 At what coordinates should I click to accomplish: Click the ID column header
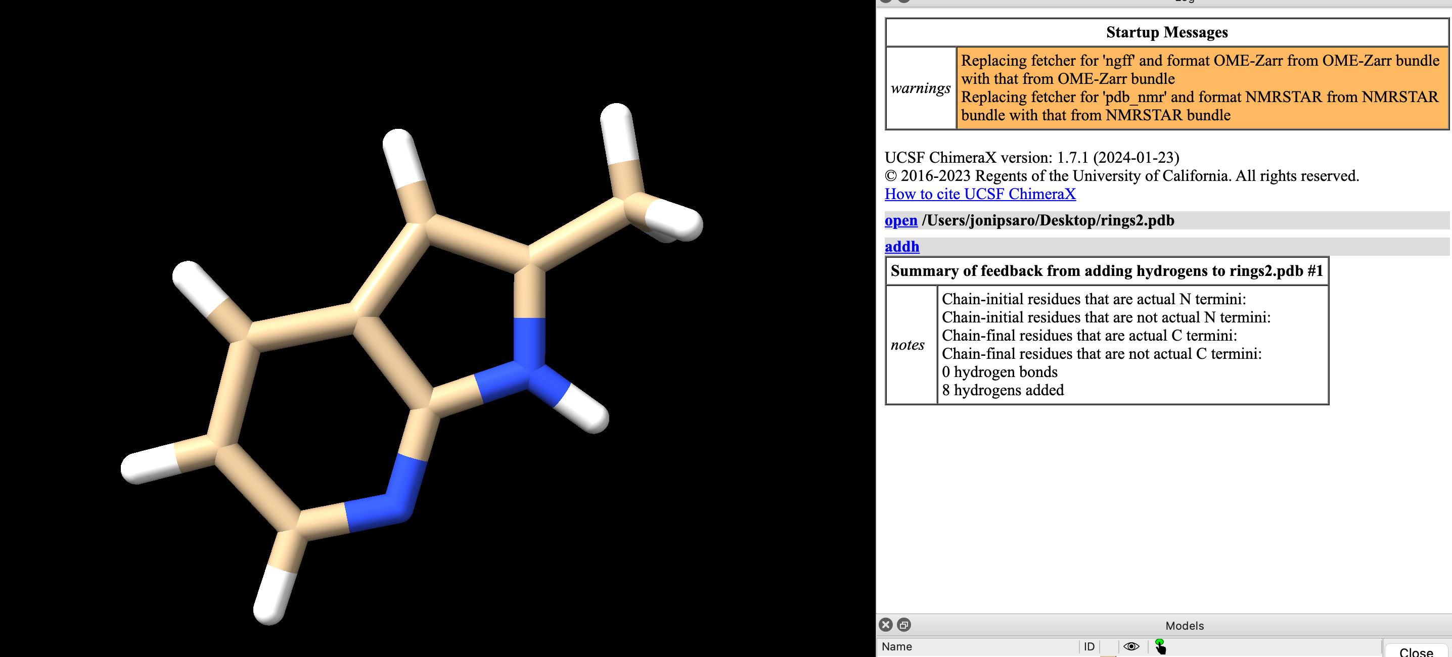[x=1088, y=646]
